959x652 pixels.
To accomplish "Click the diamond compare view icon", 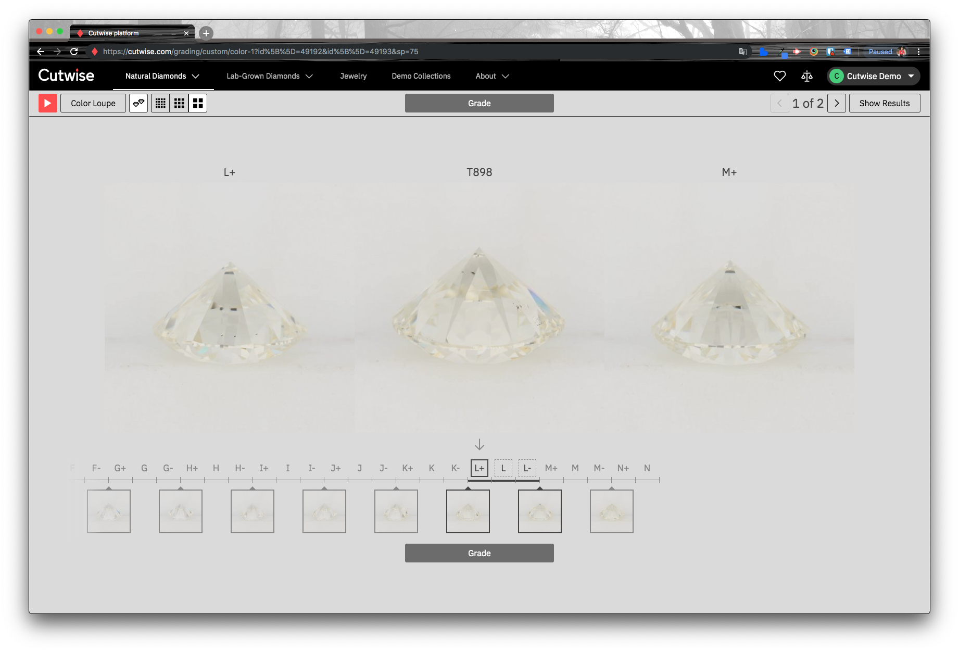I will (138, 103).
